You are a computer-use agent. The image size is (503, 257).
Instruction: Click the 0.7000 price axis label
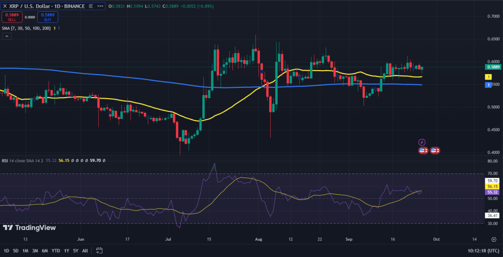(493, 16)
